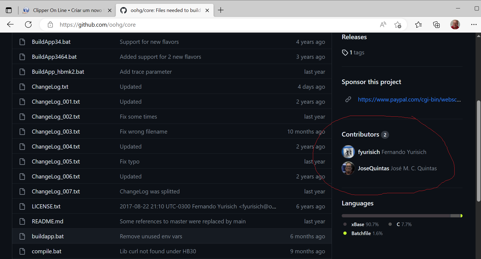The height and width of the screenshot is (259, 481).
Task: Click the site lock icon in address bar
Action: pyautogui.click(x=50, y=24)
